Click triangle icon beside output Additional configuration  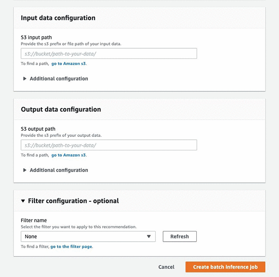25,170
